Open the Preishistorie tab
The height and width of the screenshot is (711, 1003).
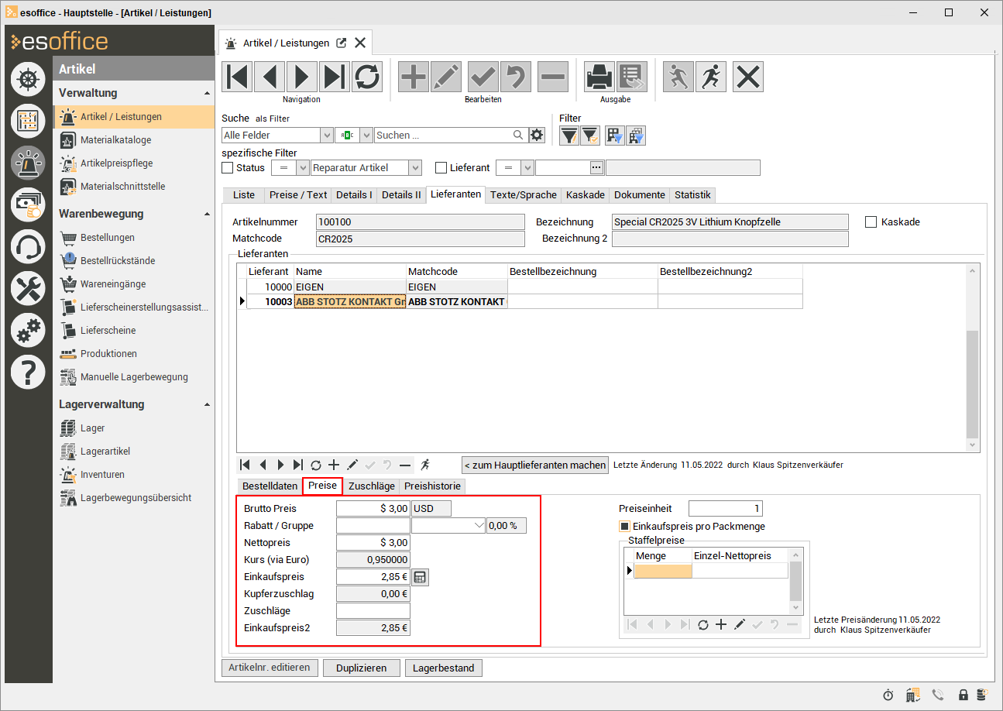(x=431, y=486)
